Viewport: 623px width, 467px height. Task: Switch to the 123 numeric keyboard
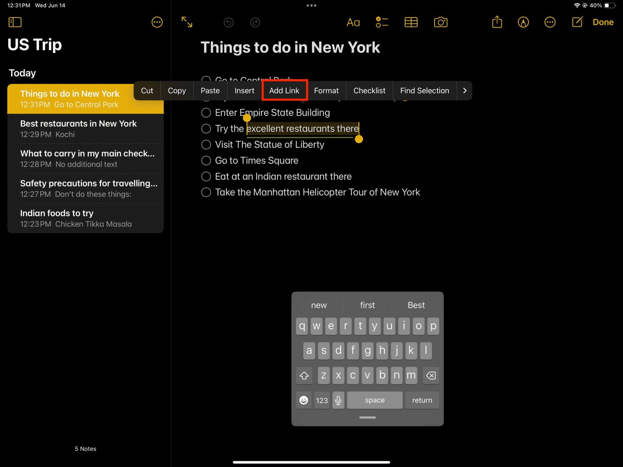[x=322, y=400]
